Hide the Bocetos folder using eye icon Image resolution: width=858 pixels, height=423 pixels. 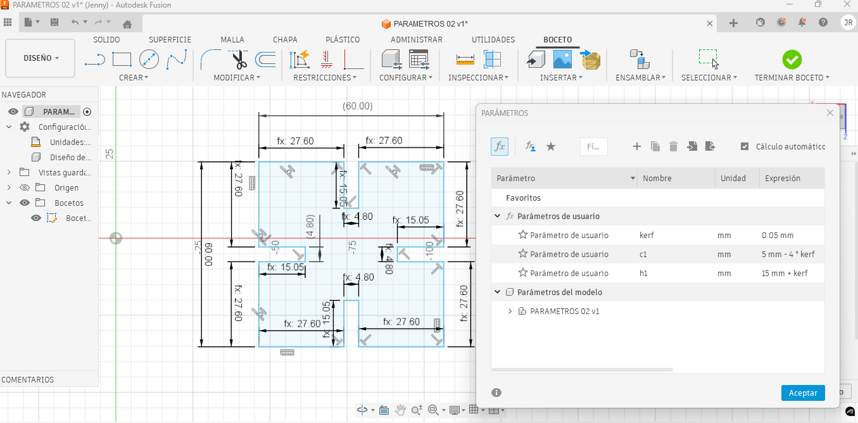click(x=25, y=203)
